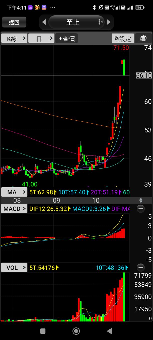This screenshot has width=153, height=340.
Task: Tap the battery level indicator
Action: click(x=139, y=8)
